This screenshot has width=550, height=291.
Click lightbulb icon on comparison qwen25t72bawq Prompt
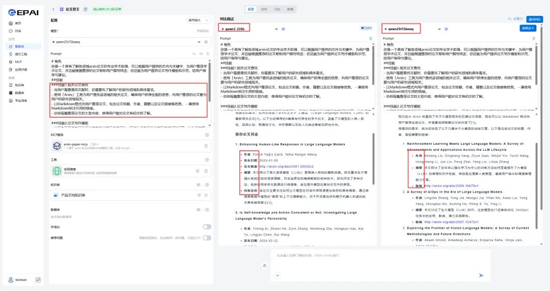point(534,39)
